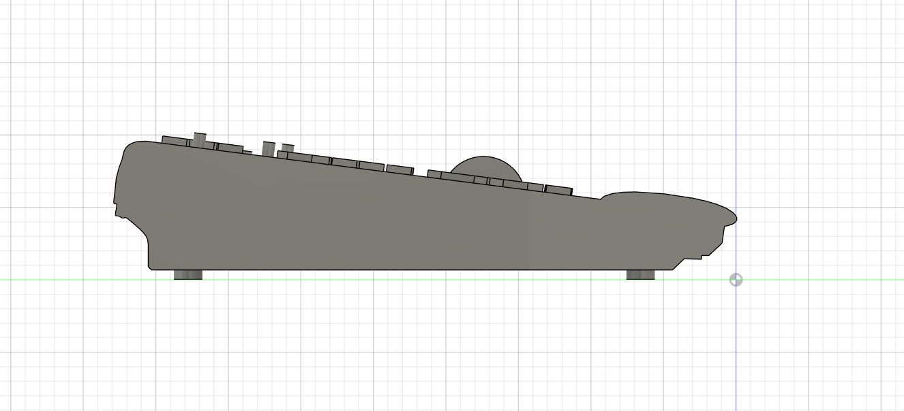This screenshot has width=904, height=411.
Task: Click the origin point marker circle
Action: pos(736,280)
